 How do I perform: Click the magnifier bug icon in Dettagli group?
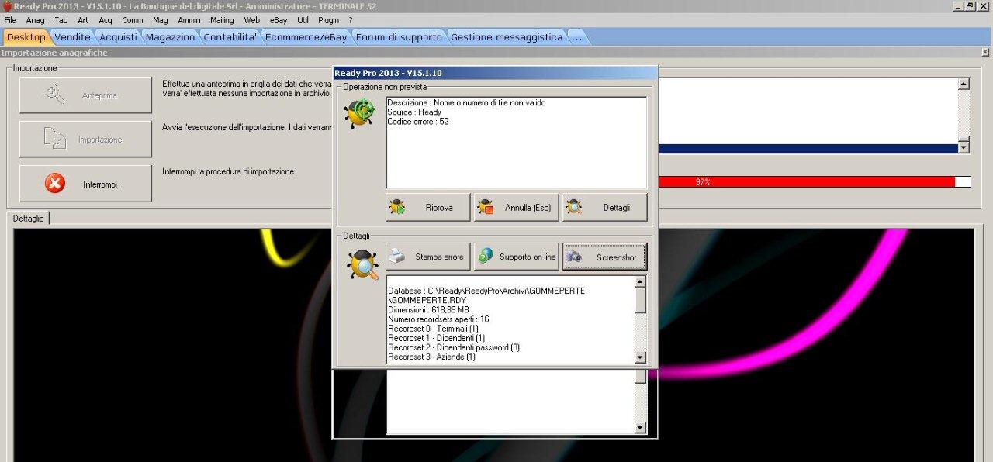coord(362,265)
